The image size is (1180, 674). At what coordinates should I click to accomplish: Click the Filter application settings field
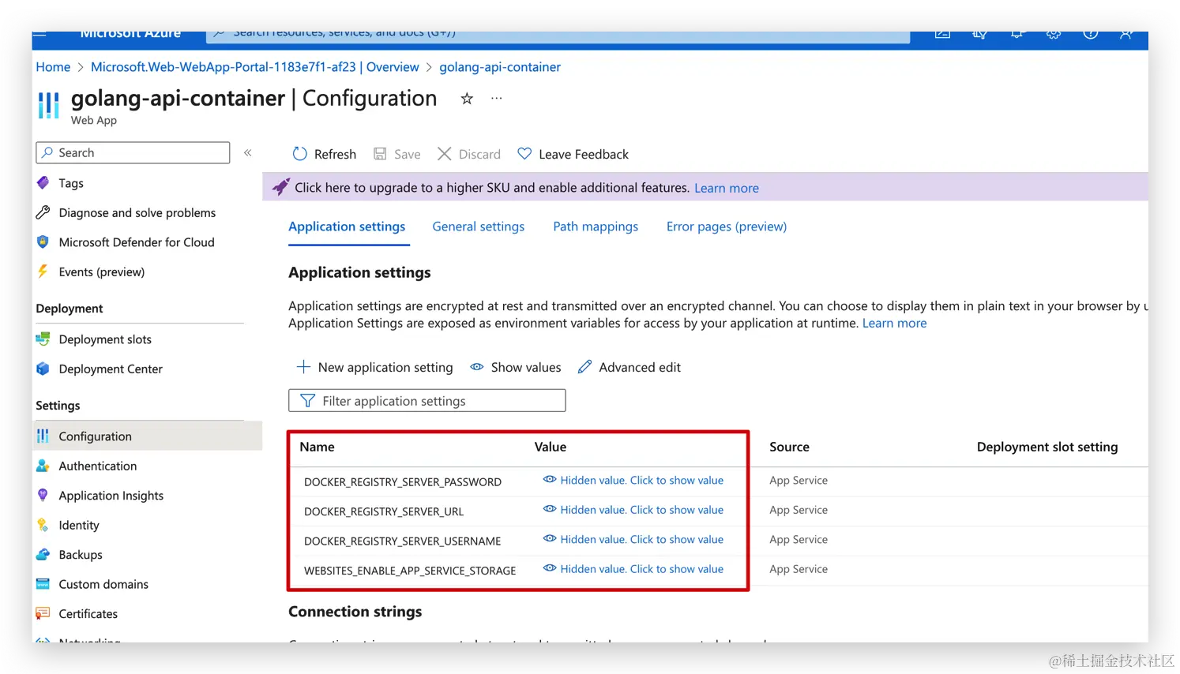(x=427, y=401)
